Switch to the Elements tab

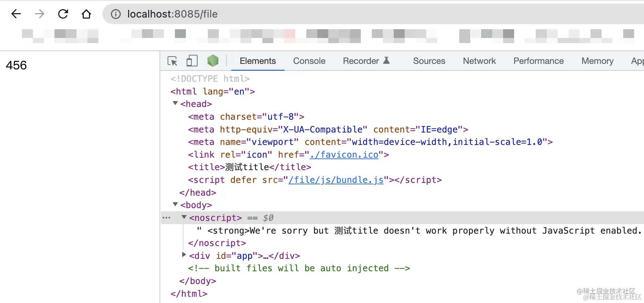pos(258,61)
